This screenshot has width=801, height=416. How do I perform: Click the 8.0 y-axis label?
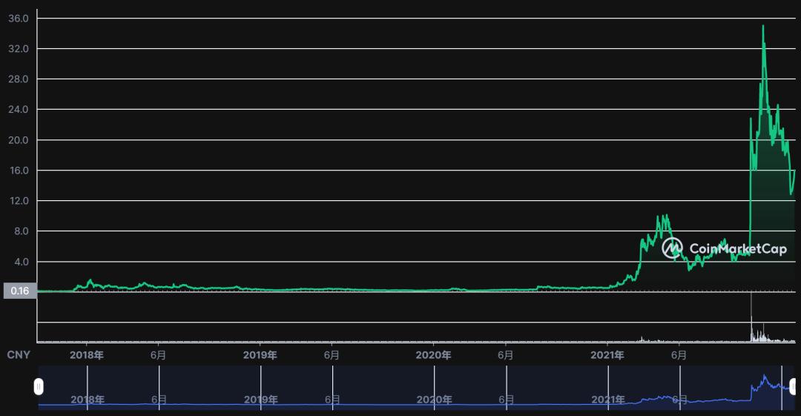coord(21,231)
